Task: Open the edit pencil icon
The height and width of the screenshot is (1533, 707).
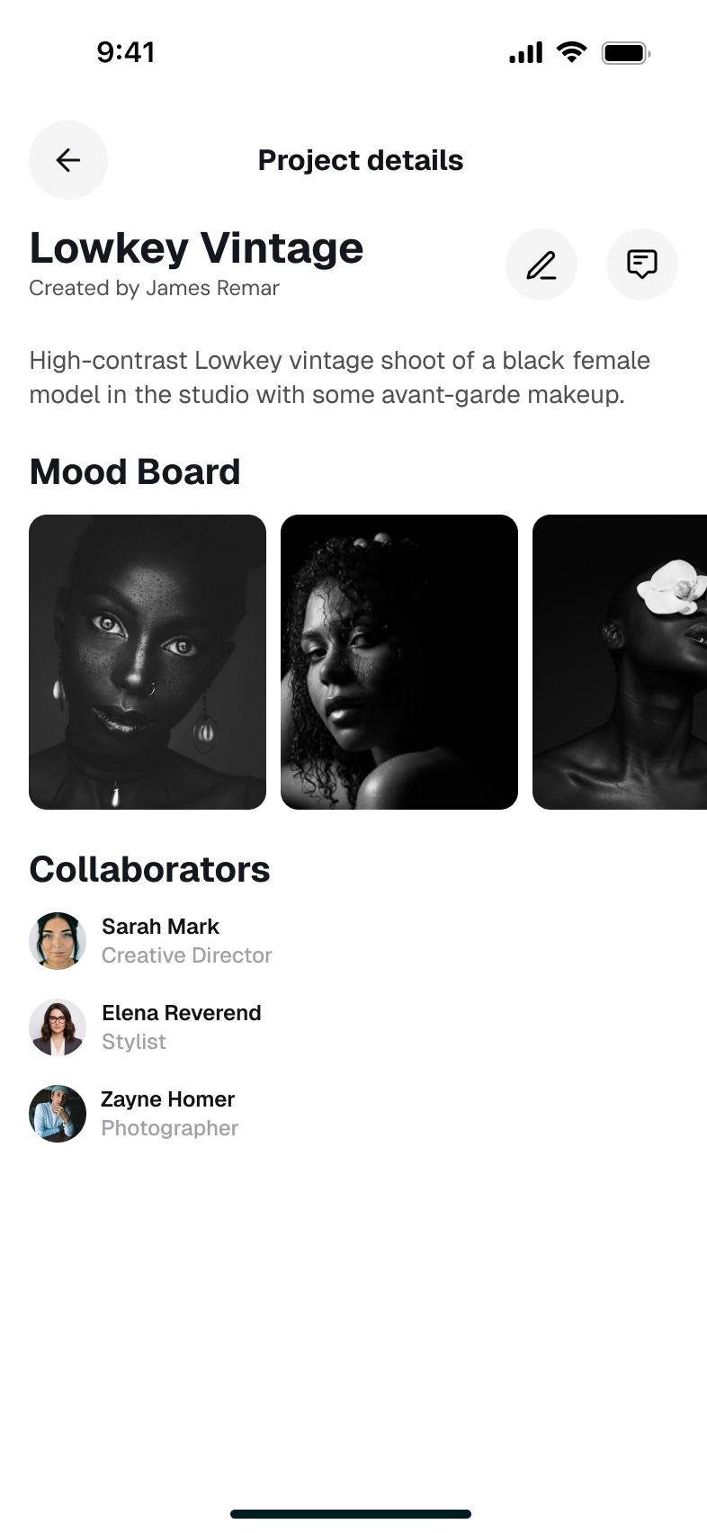Action: click(541, 264)
